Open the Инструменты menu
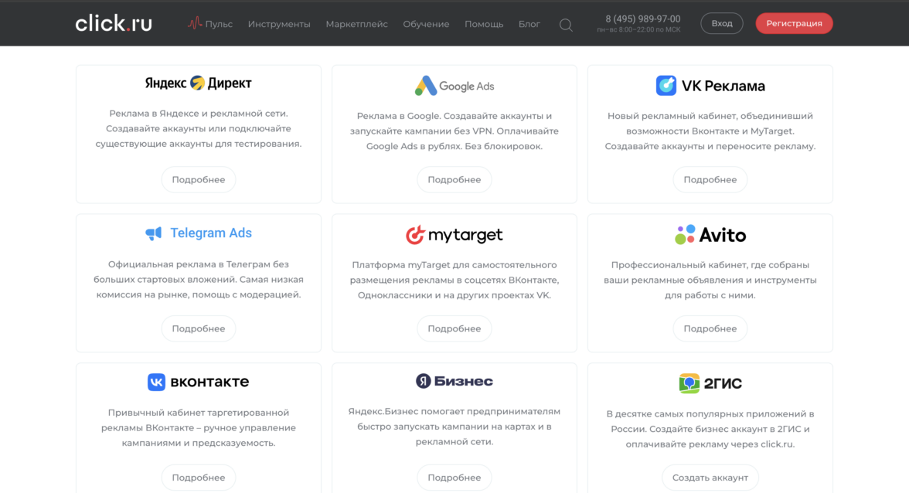909x493 pixels. (x=279, y=24)
